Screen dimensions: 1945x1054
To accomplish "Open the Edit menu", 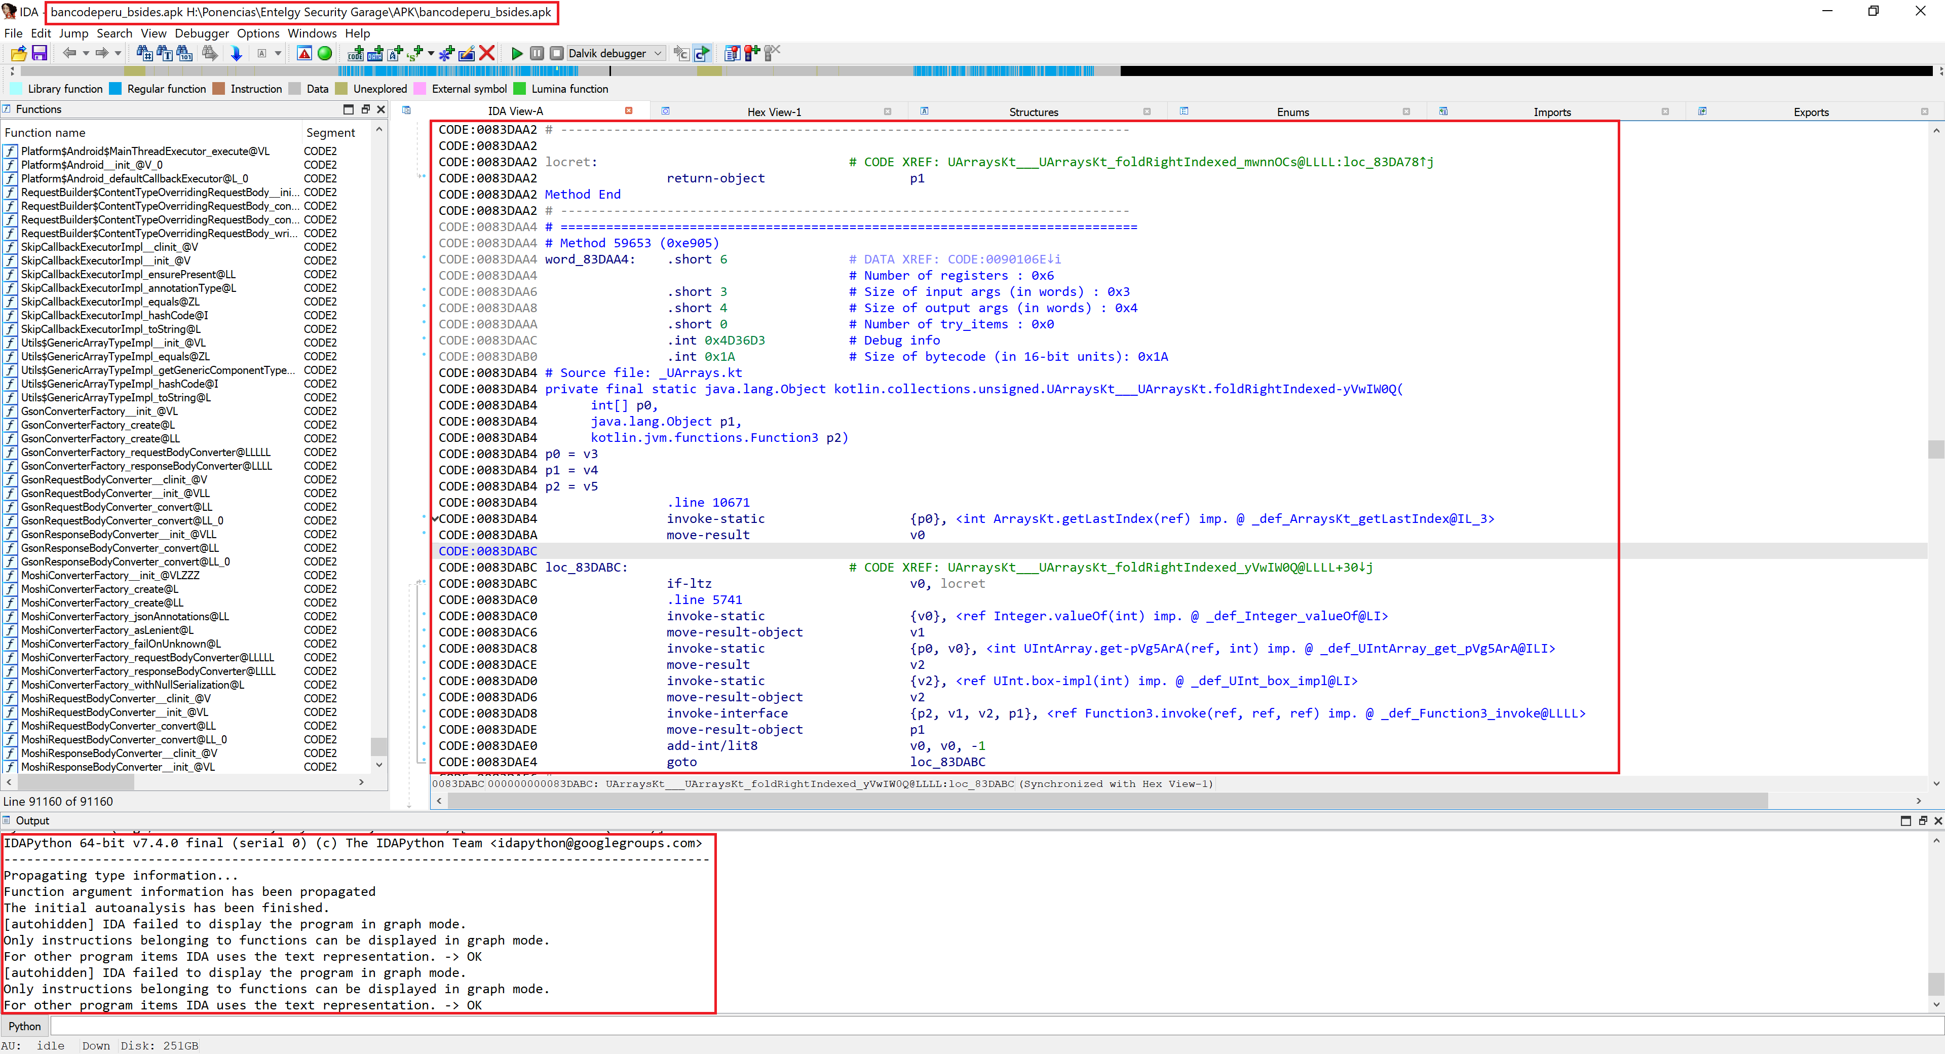I will tap(41, 33).
